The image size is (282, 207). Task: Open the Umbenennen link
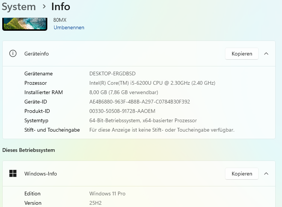69,27
